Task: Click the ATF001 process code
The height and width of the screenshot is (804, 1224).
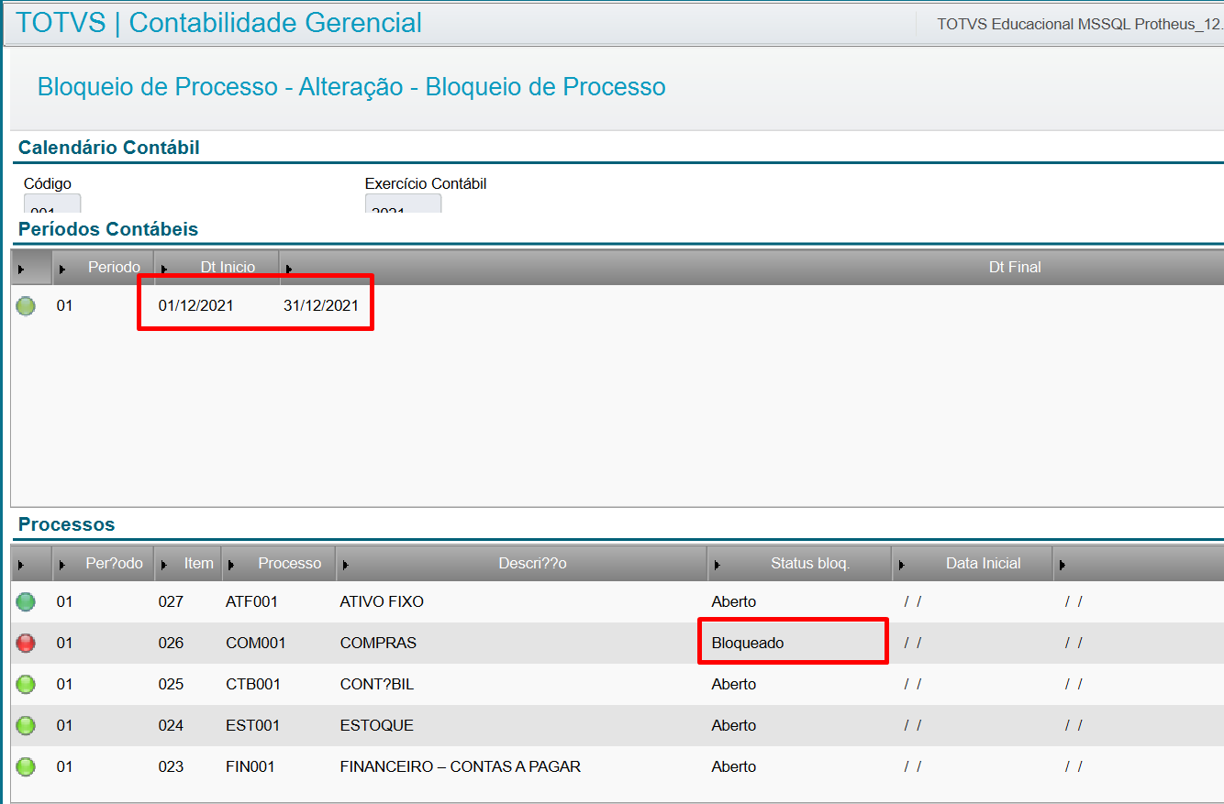Action: click(251, 602)
